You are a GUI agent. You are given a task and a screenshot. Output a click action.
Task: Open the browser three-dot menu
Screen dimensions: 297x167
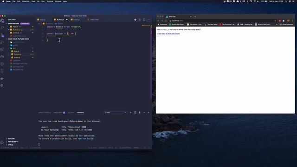[x=292, y=20]
